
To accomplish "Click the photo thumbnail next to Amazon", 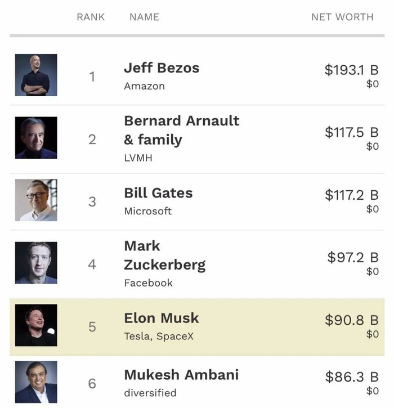I will (36, 75).
